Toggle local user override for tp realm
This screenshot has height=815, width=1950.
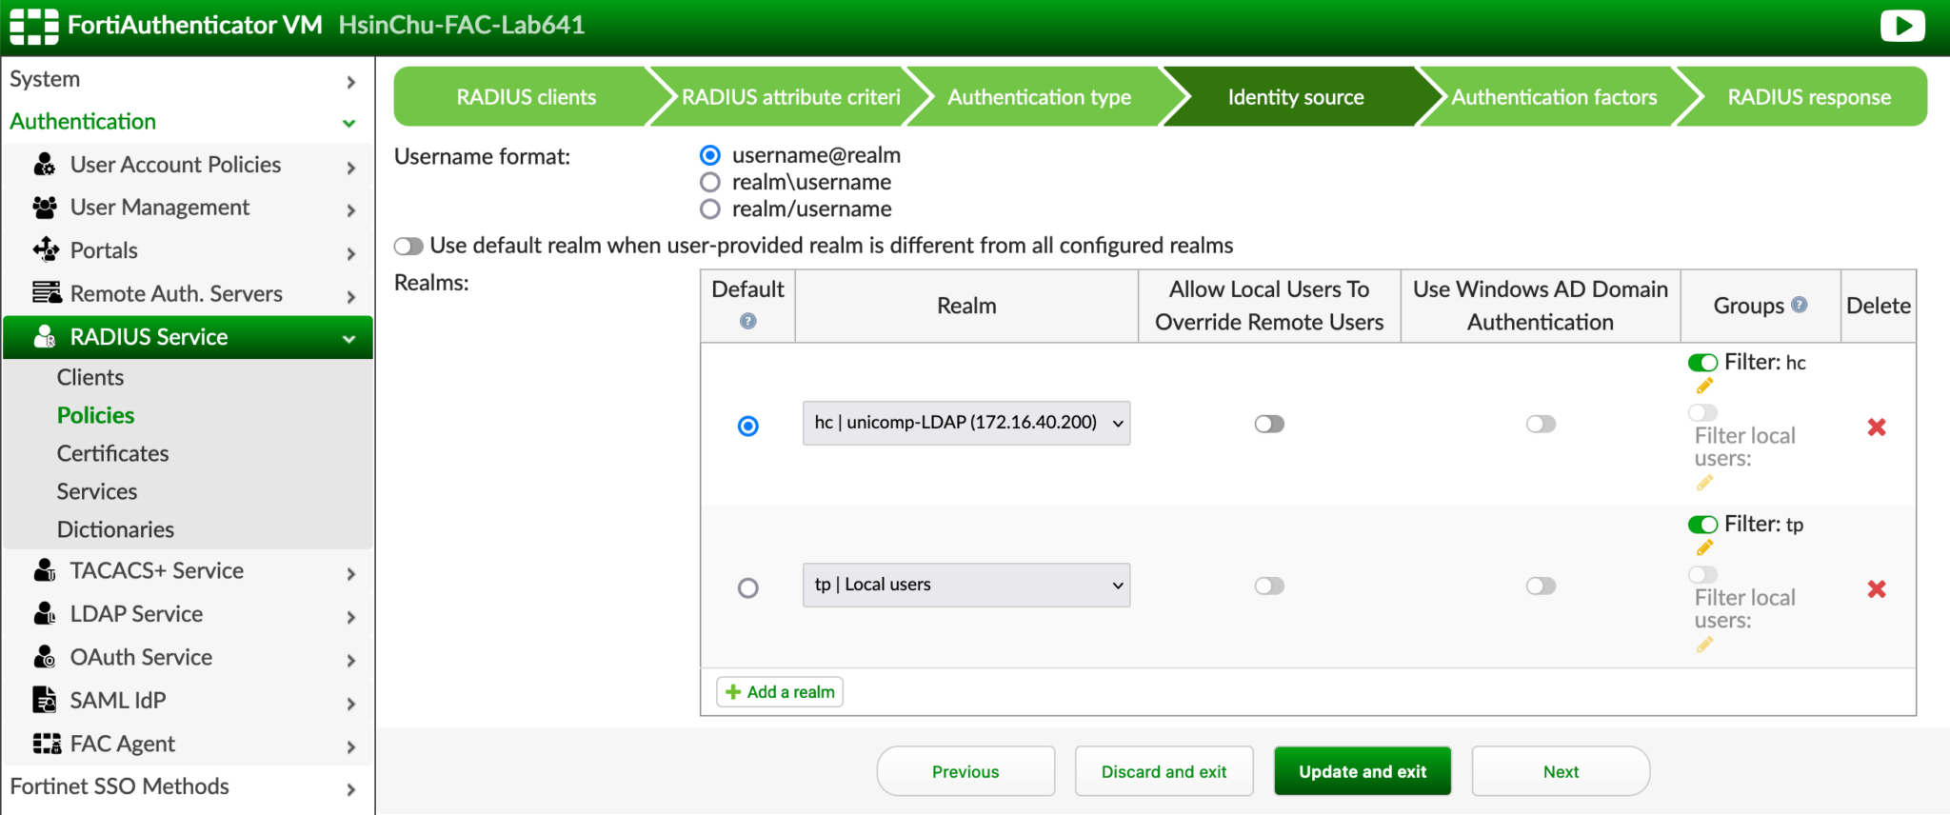(x=1269, y=586)
